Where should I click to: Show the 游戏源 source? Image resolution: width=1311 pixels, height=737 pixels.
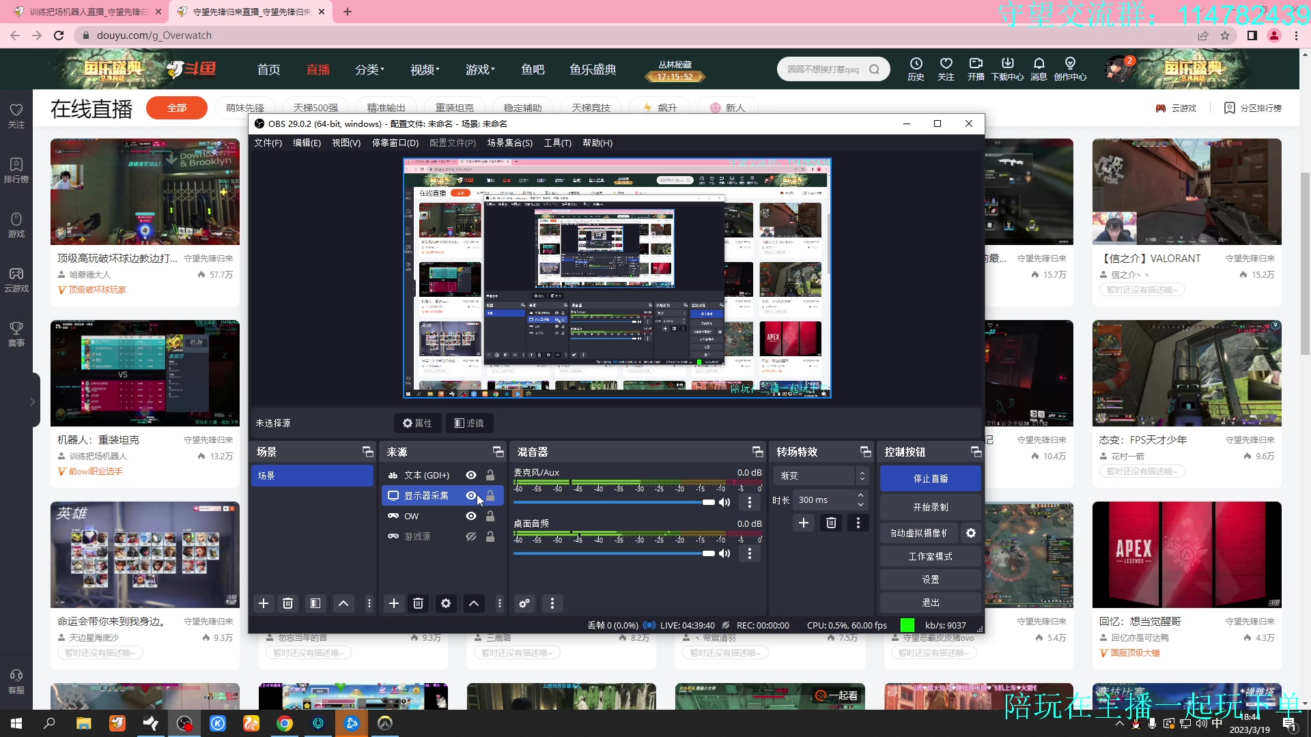point(471,536)
